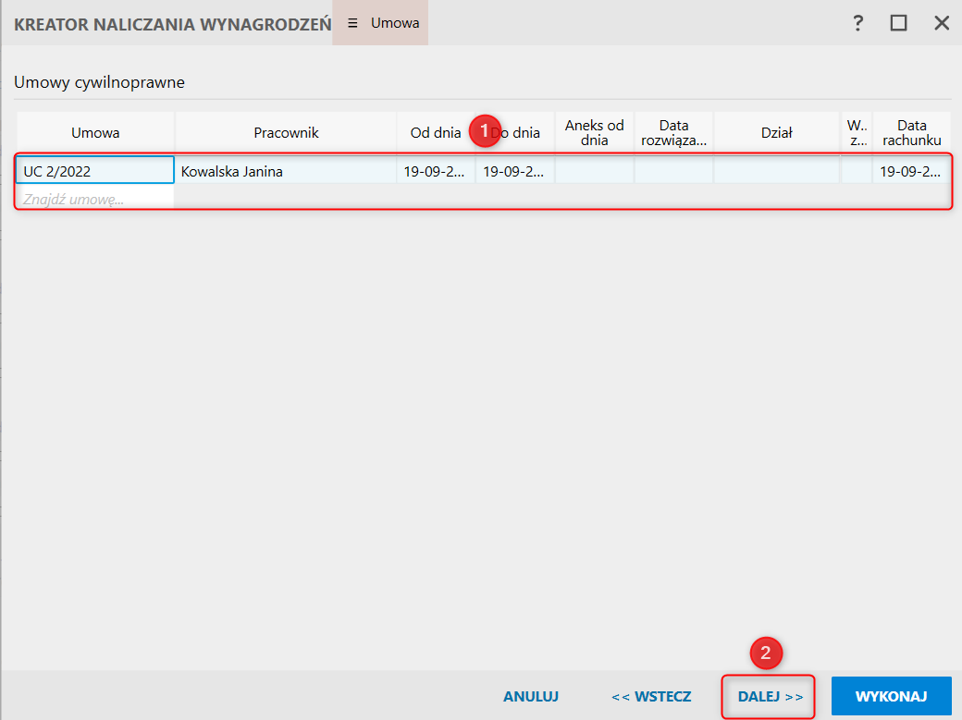Select the UC 2/2022 contract cell

[x=95, y=171]
